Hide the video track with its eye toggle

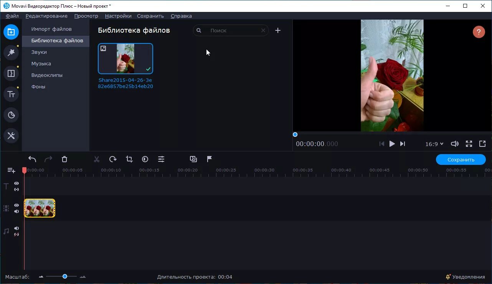pos(16,205)
